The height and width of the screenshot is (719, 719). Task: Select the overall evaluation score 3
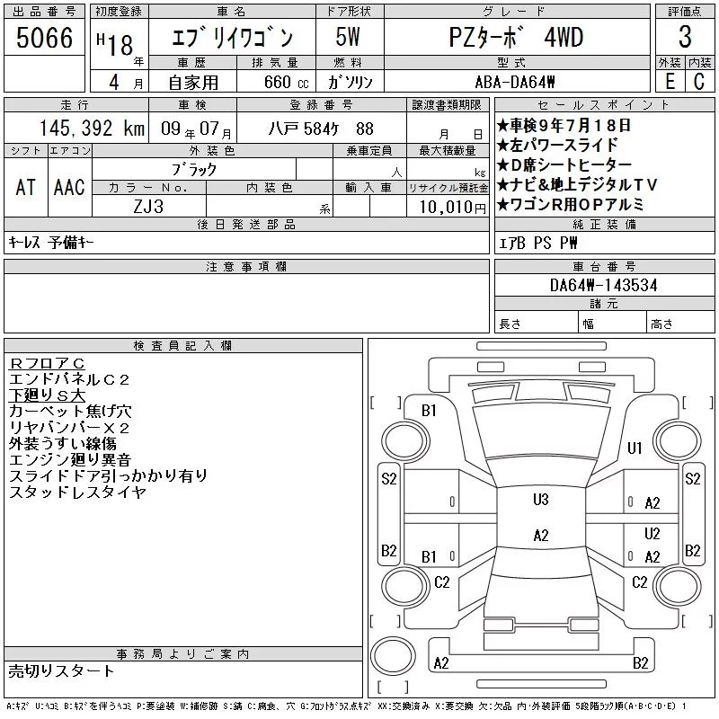click(685, 37)
